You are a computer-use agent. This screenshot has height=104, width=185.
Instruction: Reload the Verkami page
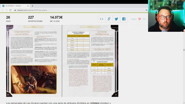tap(10, 10)
